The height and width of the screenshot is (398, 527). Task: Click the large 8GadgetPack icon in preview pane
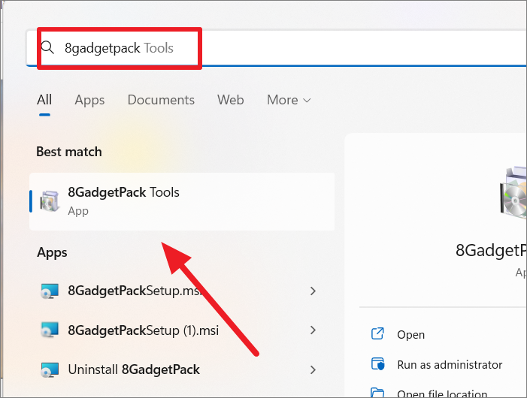[x=513, y=193]
